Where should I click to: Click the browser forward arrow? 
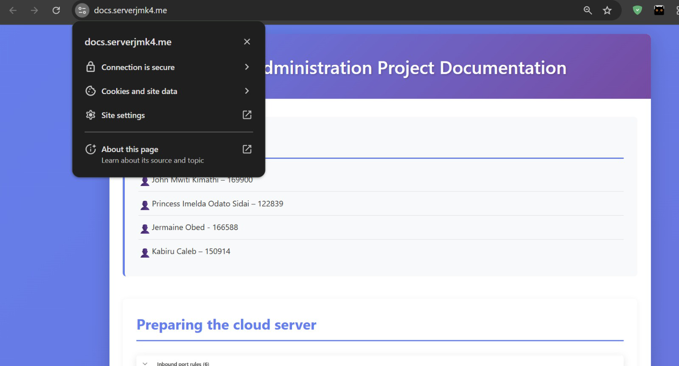tap(34, 10)
